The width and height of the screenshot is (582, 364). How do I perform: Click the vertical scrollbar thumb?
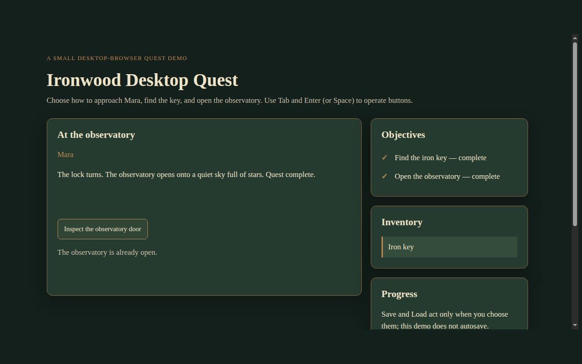coord(575,134)
